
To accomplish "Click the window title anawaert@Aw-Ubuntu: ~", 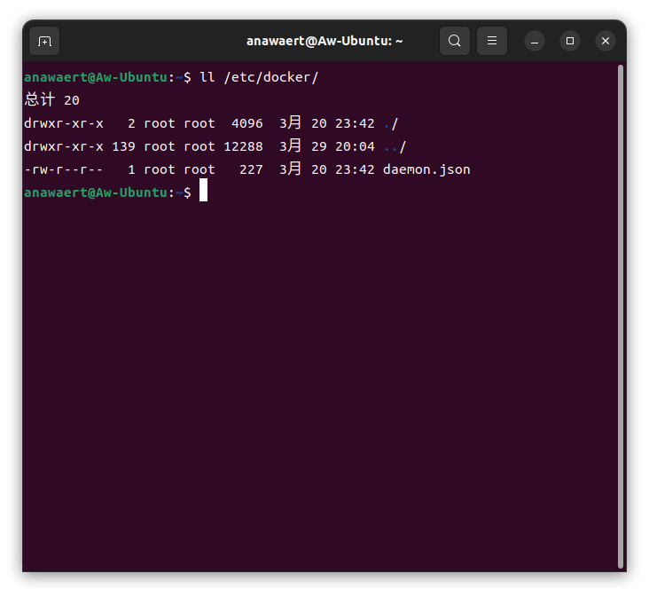I will (x=324, y=41).
